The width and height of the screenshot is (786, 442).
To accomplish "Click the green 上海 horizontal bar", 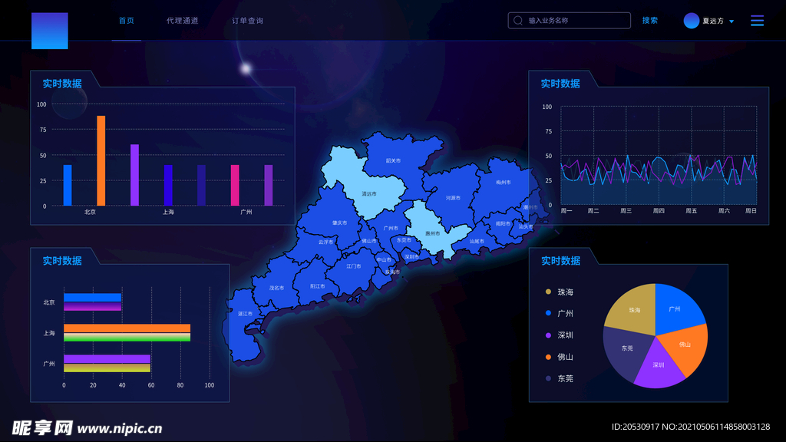I will [127, 338].
